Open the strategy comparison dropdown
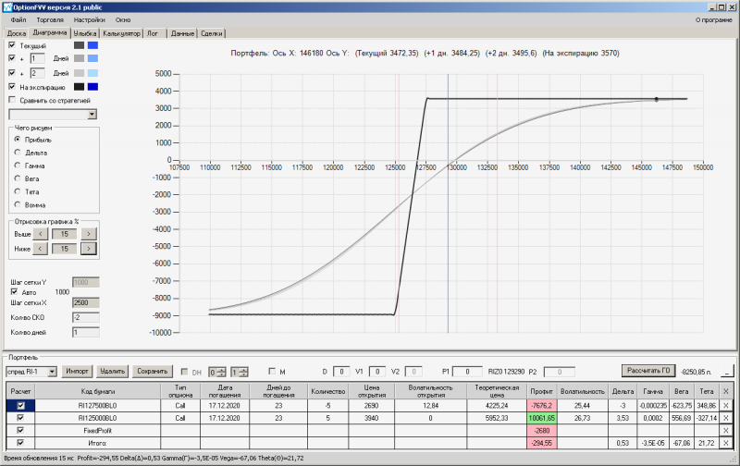Viewport: 740px width, 466px height. (92, 114)
